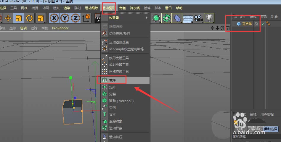Switch to 柔和选择 tab in attributes

[x=271, y=129]
